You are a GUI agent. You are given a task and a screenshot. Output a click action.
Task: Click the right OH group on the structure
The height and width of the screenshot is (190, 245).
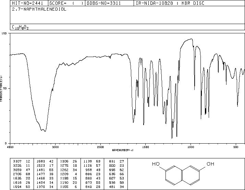[210, 164]
